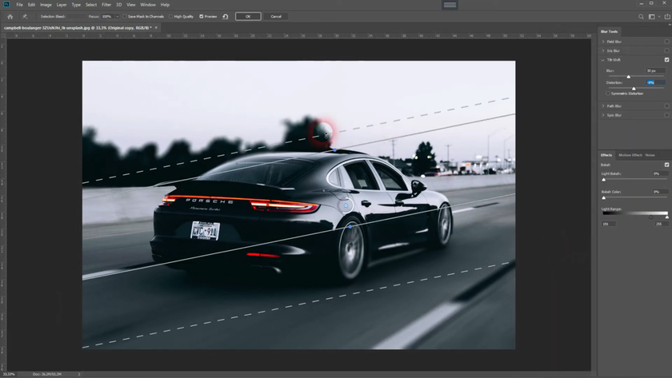Expand the Iris Blur section
The height and width of the screenshot is (378, 672).
tap(603, 50)
